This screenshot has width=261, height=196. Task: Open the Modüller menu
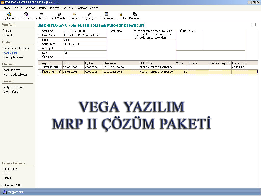coord(18,8)
